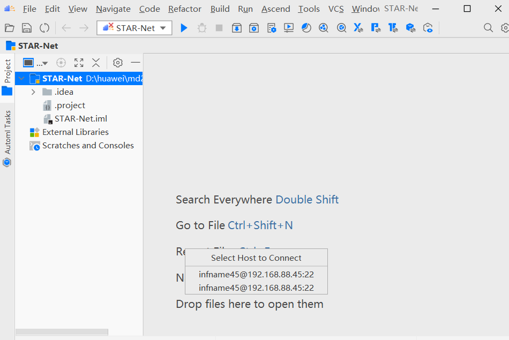This screenshot has height=340, width=509.
Task: Click the T converter toolbar icon
Action: tap(393, 28)
